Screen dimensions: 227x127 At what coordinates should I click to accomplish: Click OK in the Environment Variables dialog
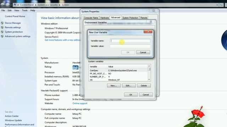(x=131, y=95)
